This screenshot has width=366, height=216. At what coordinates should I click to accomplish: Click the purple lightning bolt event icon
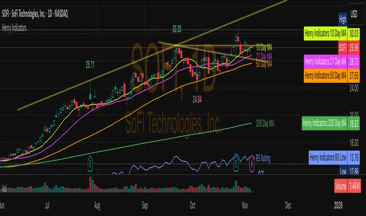252,164
